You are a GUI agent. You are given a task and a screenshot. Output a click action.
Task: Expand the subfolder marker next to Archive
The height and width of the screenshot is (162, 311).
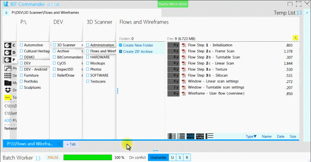82,51
